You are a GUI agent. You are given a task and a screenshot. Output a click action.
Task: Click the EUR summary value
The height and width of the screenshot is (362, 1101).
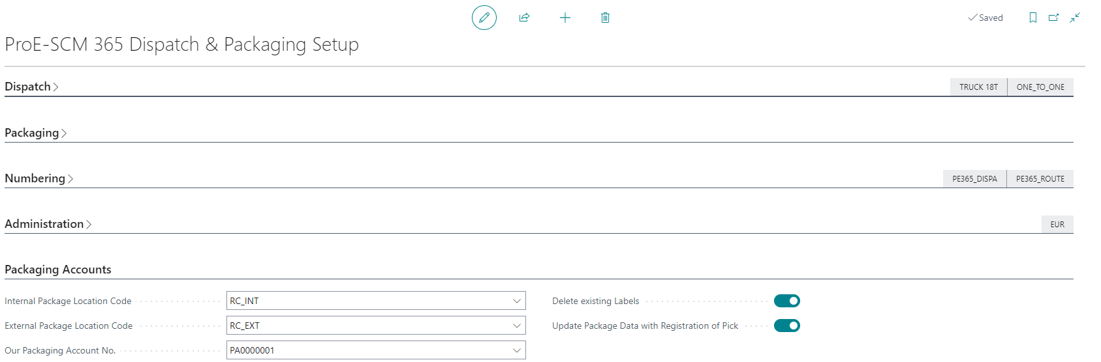click(1057, 225)
